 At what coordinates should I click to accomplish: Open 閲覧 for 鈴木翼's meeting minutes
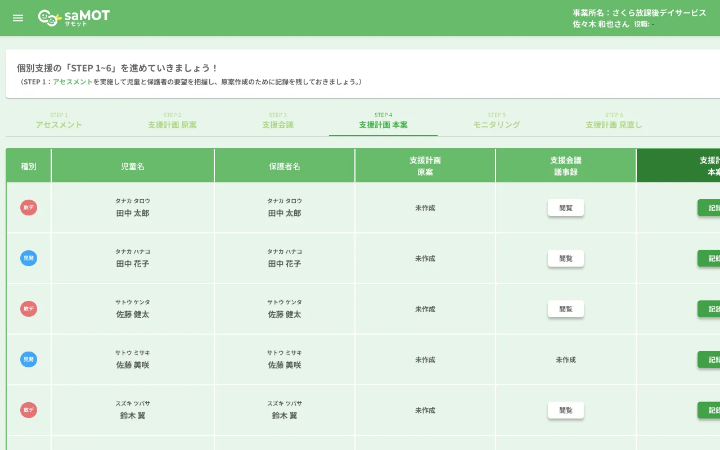[x=565, y=410]
